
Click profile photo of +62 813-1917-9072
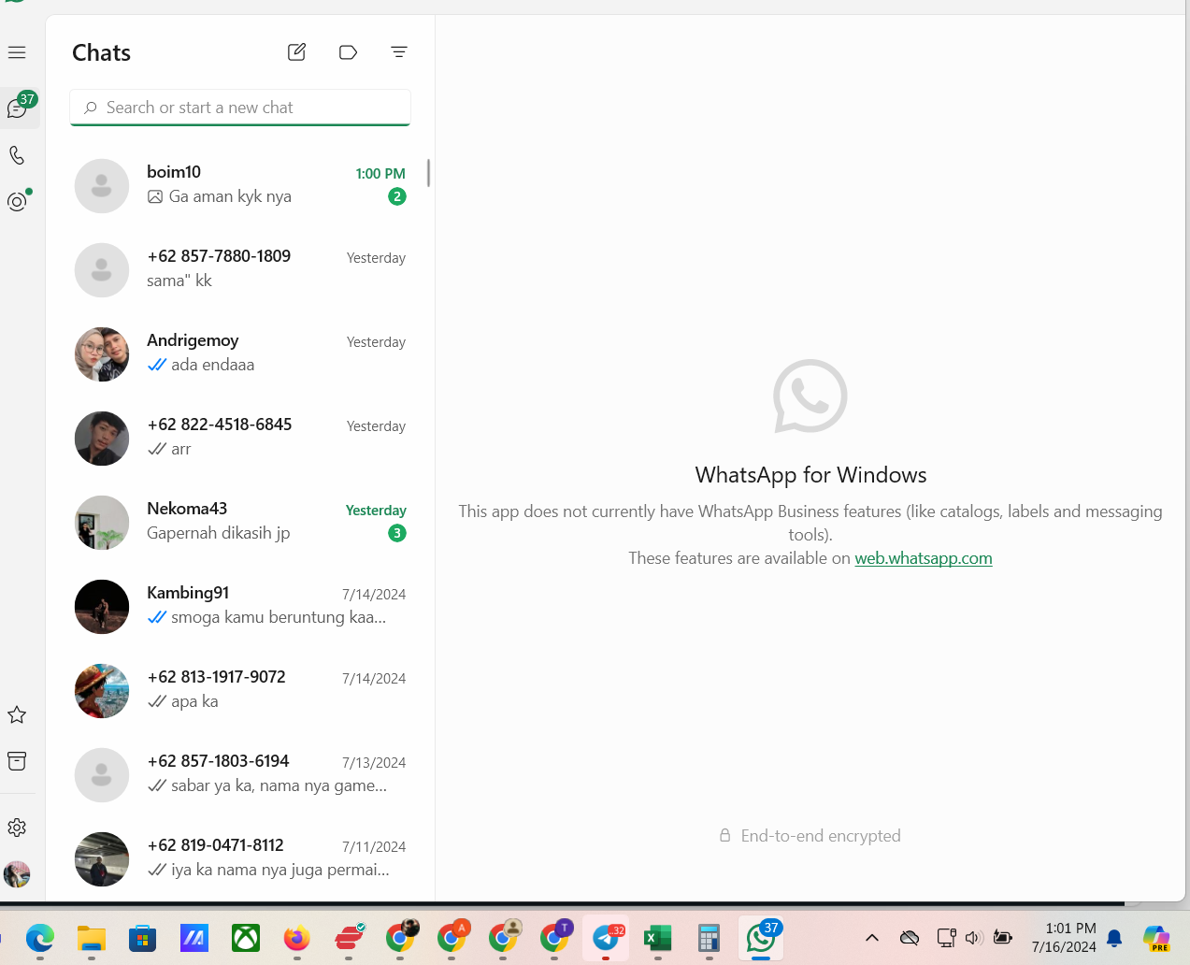pos(102,691)
